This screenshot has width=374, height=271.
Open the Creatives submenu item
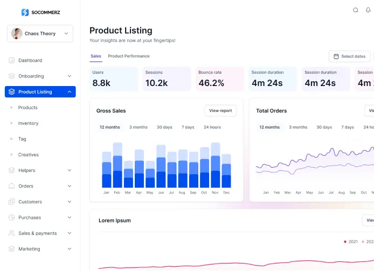(x=28, y=155)
